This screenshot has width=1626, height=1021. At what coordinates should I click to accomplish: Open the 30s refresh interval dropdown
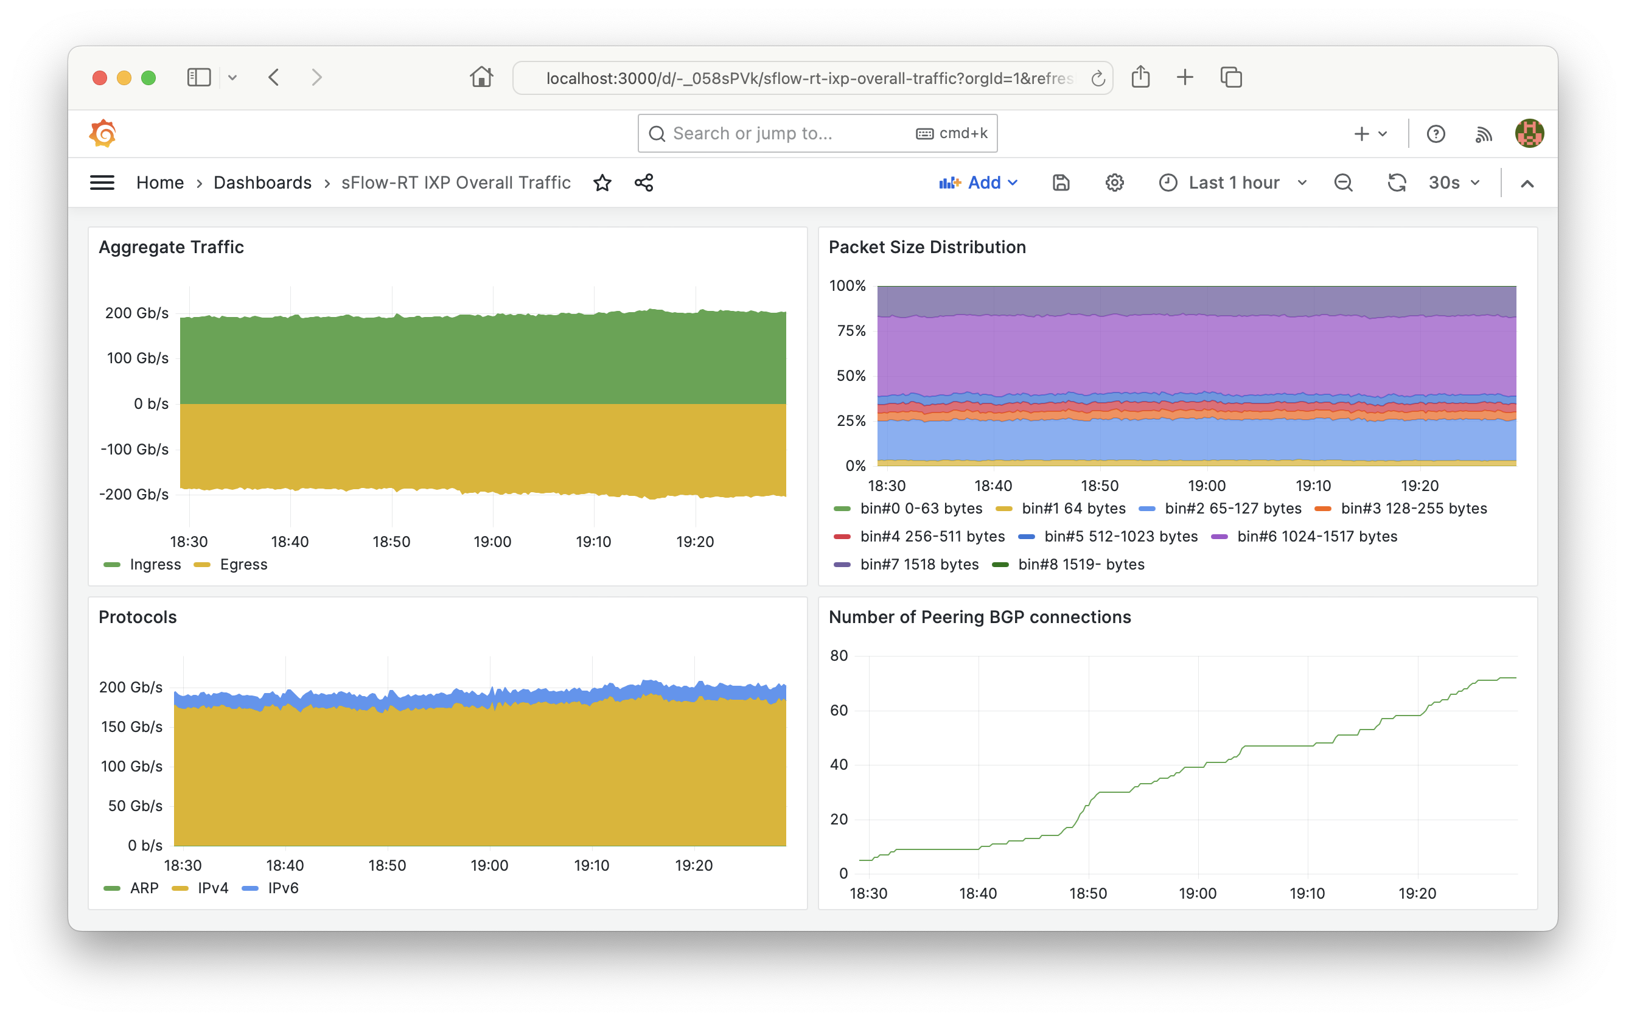pyautogui.click(x=1454, y=183)
